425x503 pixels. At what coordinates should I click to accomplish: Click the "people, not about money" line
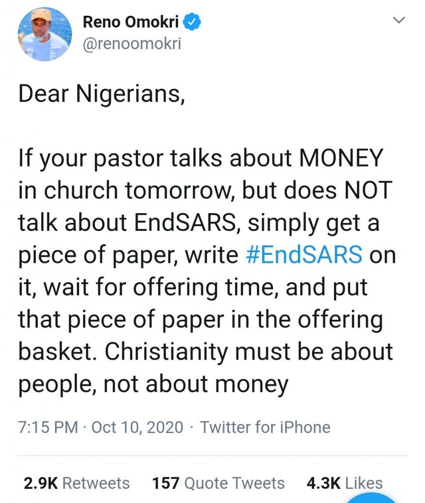(153, 385)
